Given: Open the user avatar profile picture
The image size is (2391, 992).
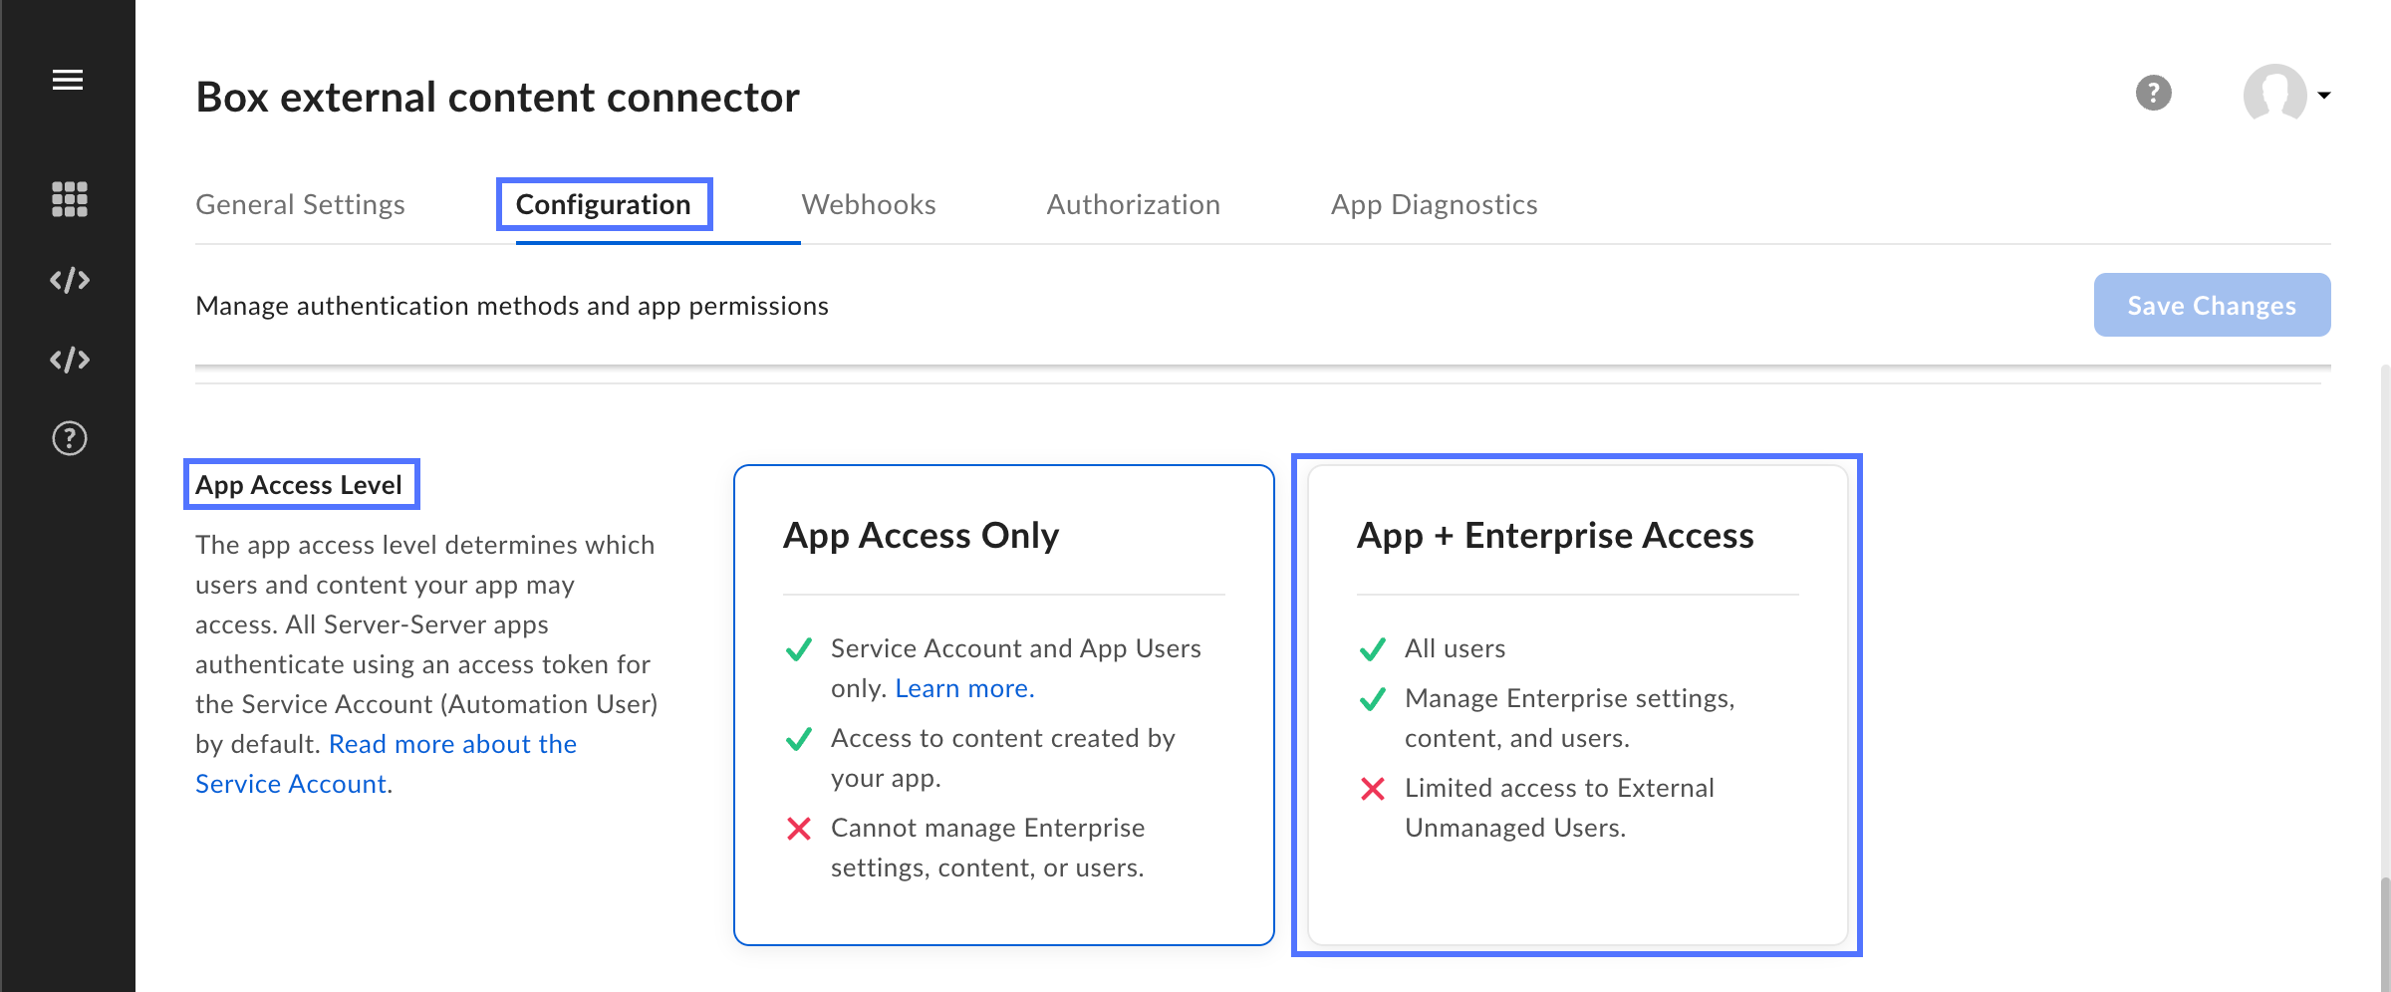Looking at the screenshot, I should click(2274, 94).
